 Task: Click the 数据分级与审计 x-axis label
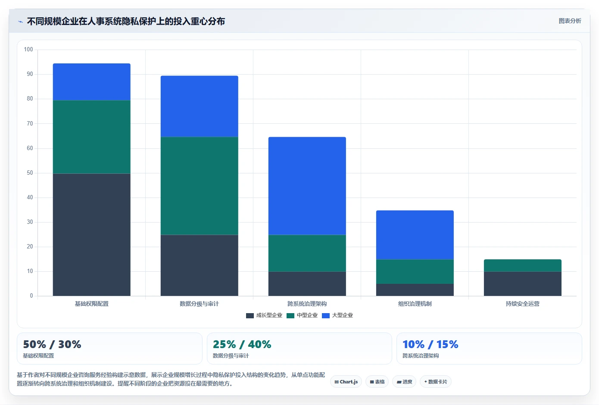click(x=200, y=304)
